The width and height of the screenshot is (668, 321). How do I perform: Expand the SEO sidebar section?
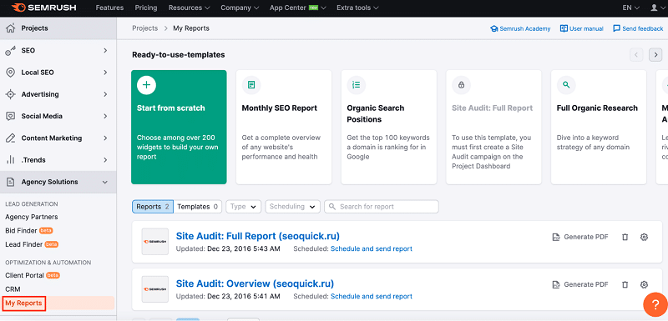coord(105,51)
